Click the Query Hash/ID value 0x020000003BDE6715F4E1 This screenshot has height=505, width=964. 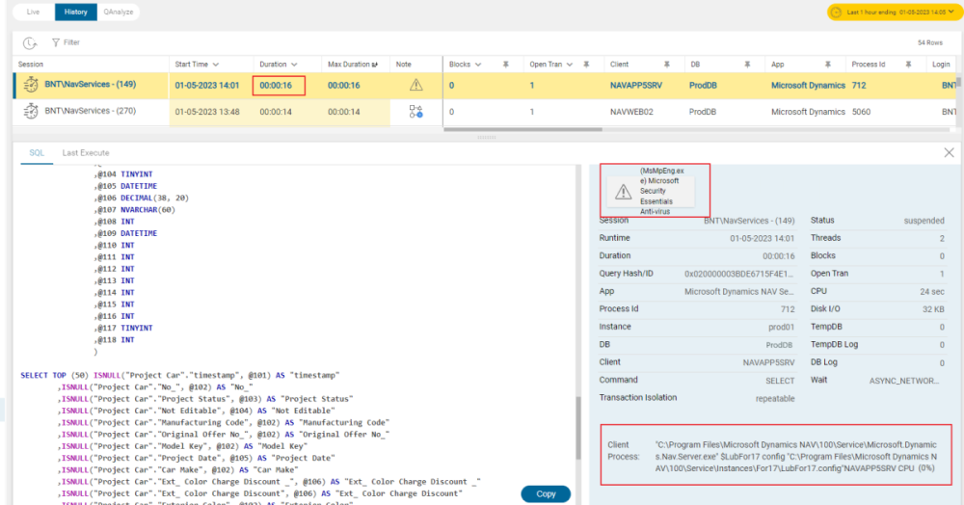point(739,274)
